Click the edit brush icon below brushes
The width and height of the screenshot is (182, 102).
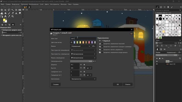(157, 46)
